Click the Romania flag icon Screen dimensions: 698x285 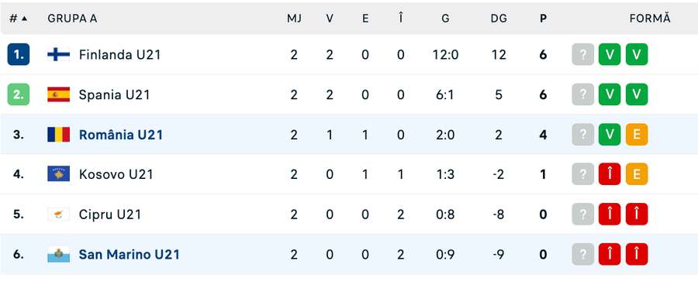[x=59, y=135]
